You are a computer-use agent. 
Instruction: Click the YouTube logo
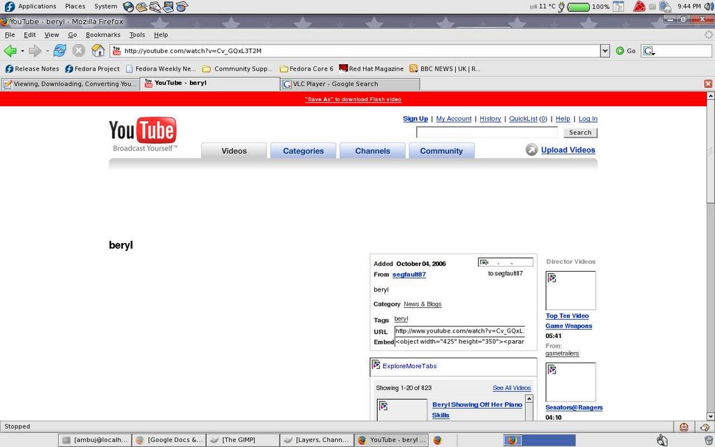tap(142, 134)
